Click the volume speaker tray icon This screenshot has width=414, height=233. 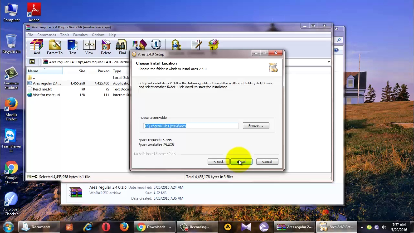(x=384, y=227)
